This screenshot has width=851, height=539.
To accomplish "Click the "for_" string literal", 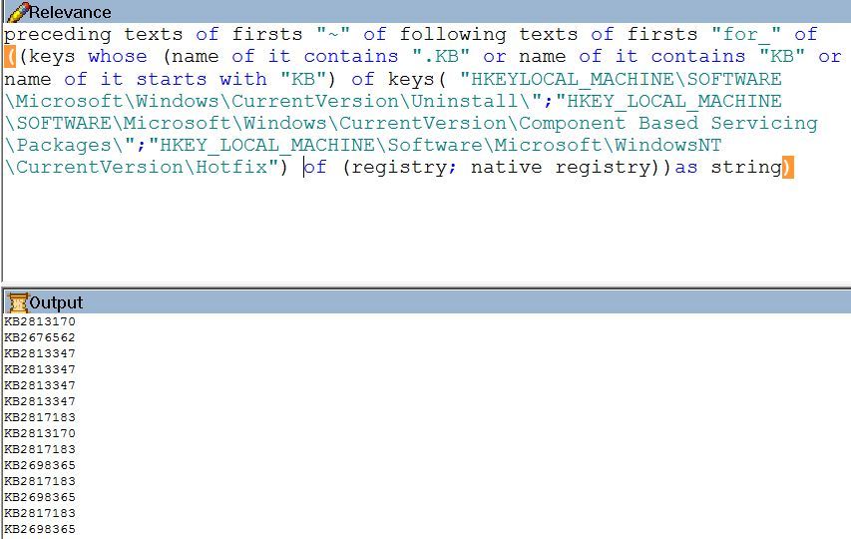I will point(746,35).
